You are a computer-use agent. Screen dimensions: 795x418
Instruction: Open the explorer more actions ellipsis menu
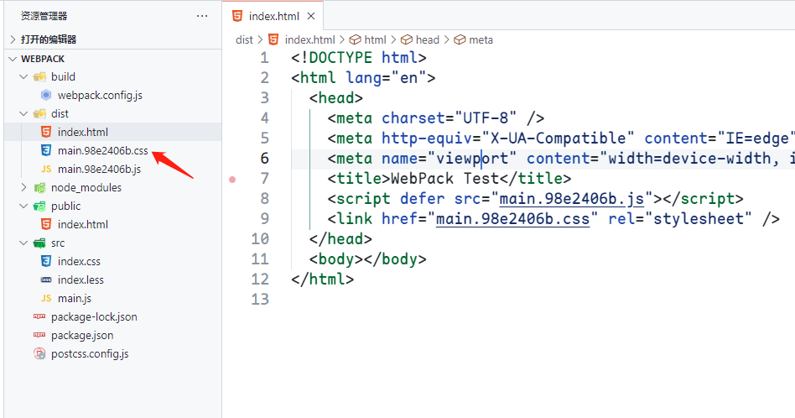click(202, 16)
